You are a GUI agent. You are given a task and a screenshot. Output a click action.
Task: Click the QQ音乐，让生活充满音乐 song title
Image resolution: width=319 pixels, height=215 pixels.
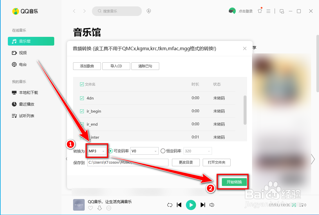pyautogui.click(x=110, y=202)
